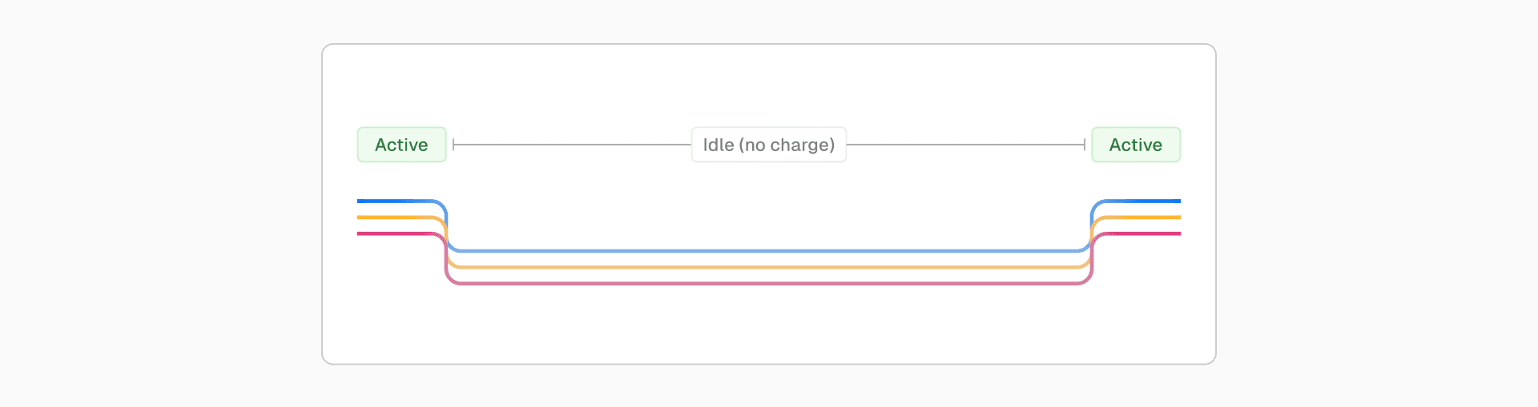
Task: Click the range line right of Idle label
Action: coord(965,145)
